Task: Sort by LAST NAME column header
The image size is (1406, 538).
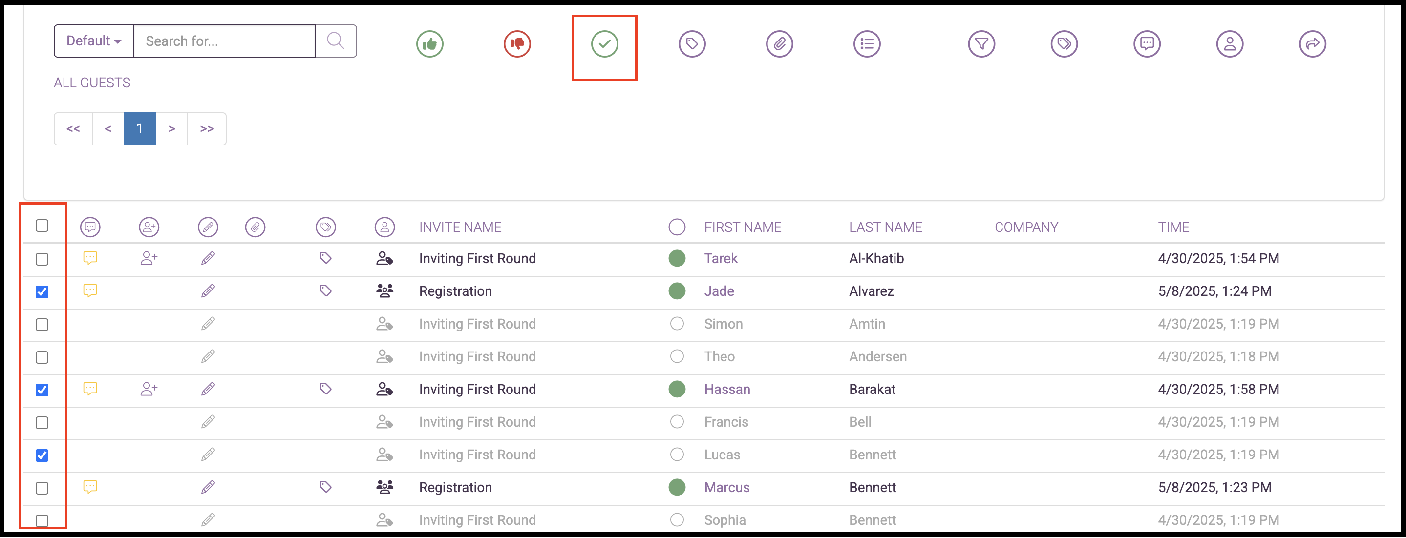Action: (x=885, y=227)
